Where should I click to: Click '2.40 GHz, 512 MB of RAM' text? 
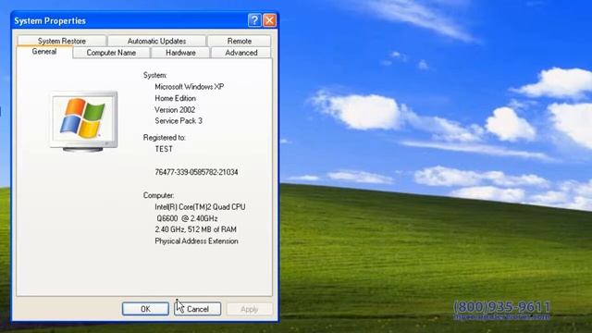pos(195,229)
